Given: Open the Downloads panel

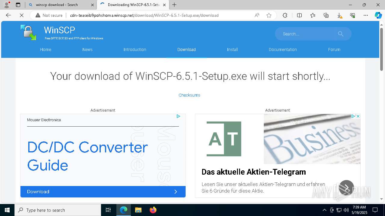Looking at the screenshot, I should (x=339, y=15).
